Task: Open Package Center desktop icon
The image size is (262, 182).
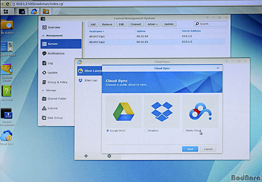Action: point(7,72)
